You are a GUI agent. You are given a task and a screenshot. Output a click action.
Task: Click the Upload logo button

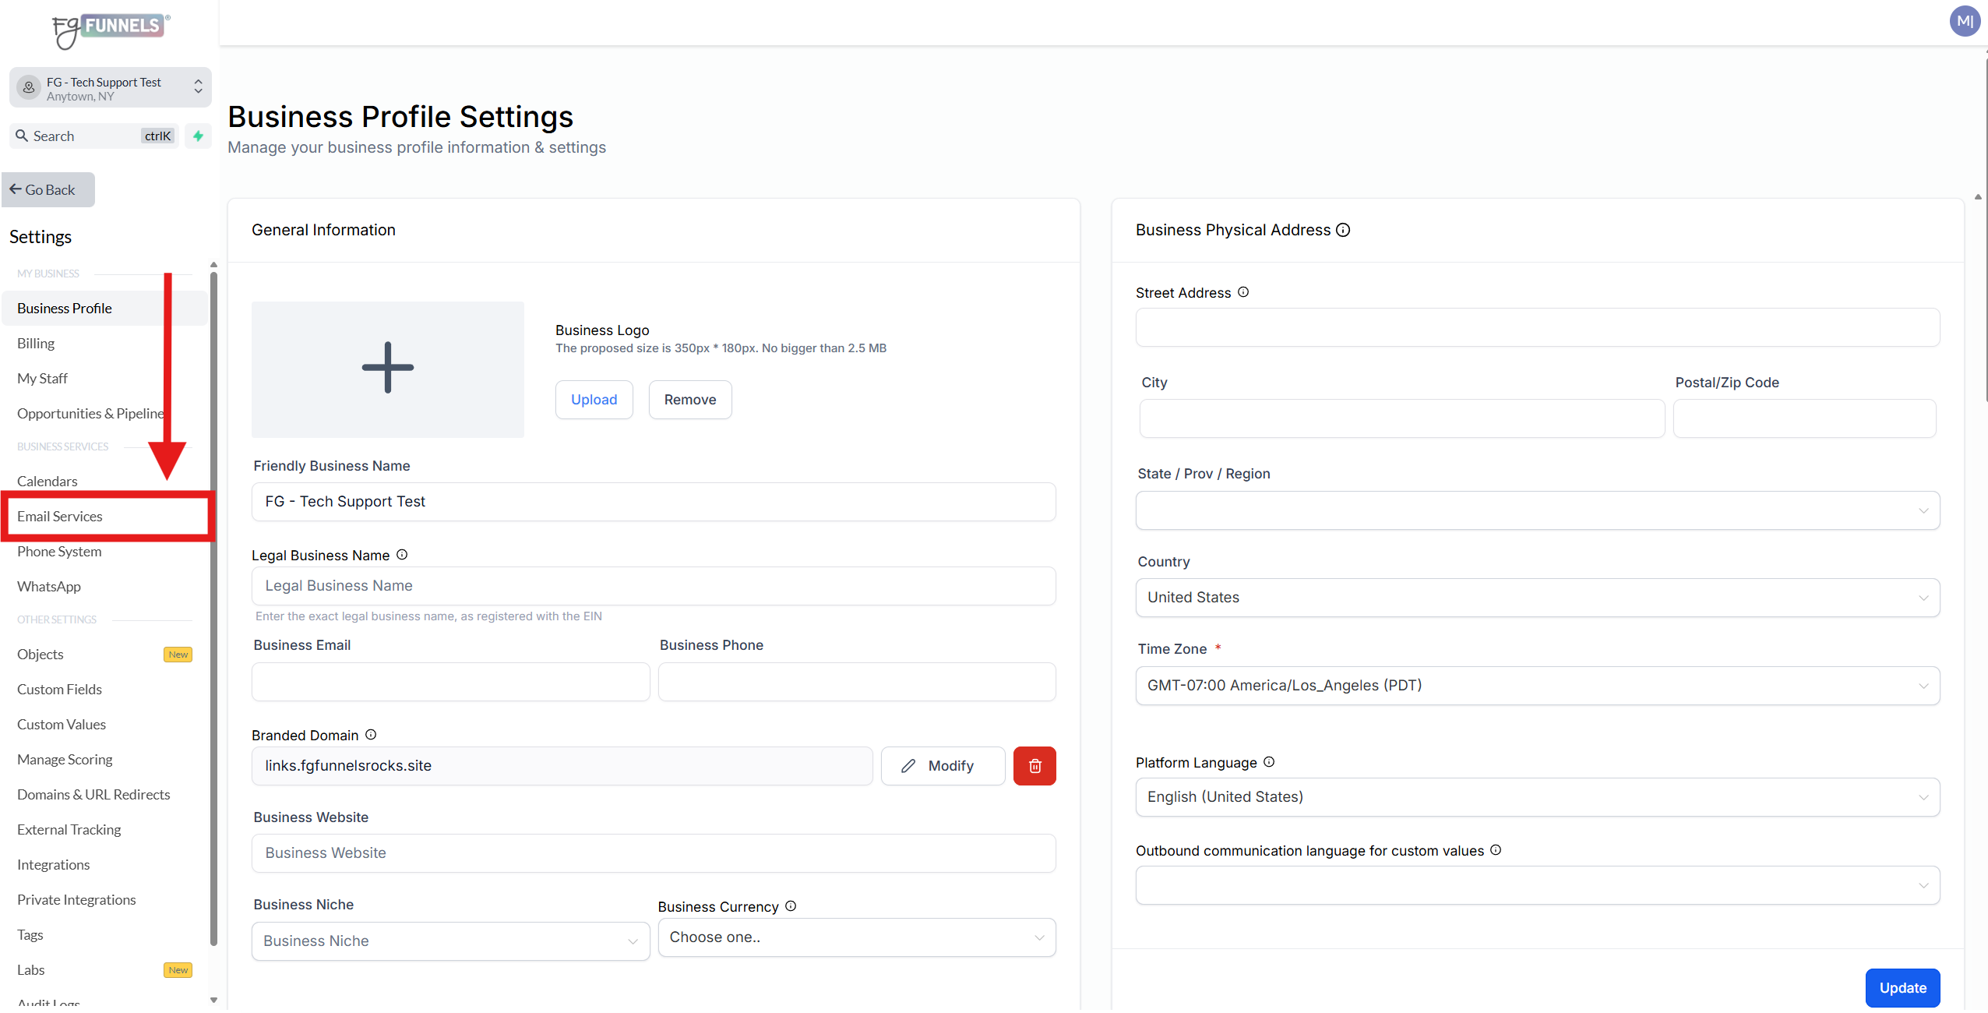[x=594, y=400]
